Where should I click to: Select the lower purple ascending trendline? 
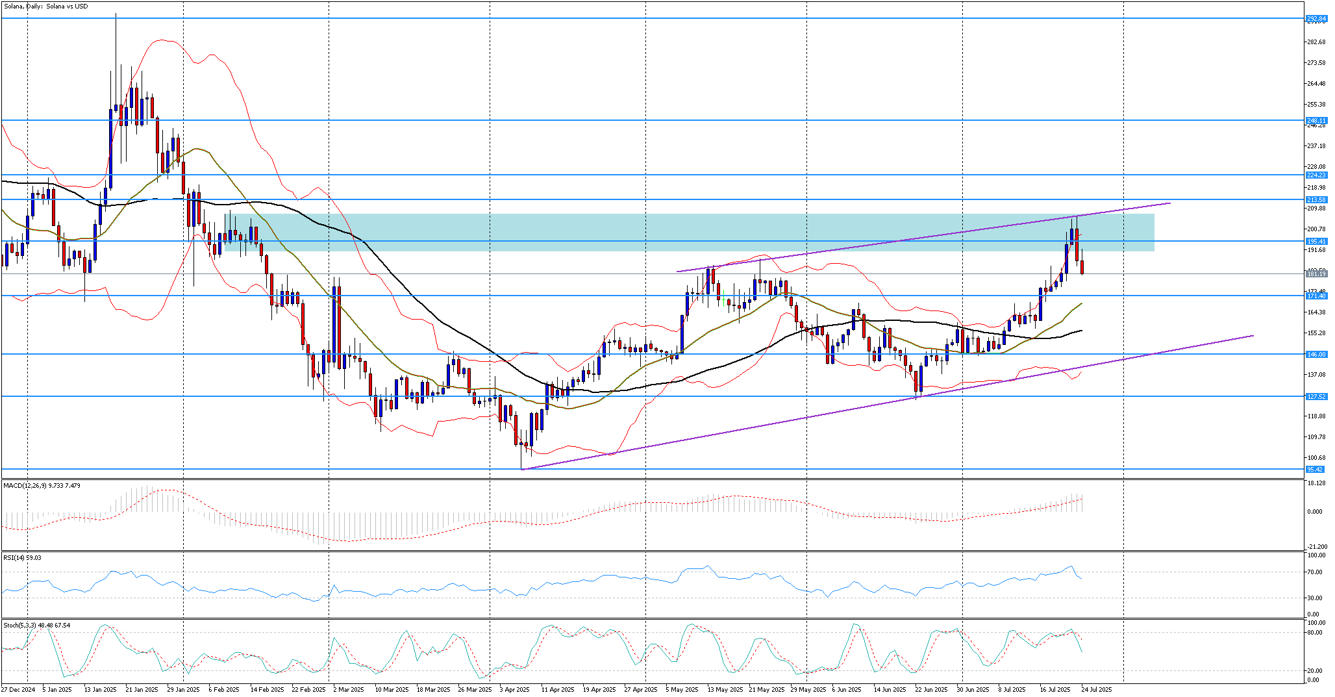pos(887,403)
